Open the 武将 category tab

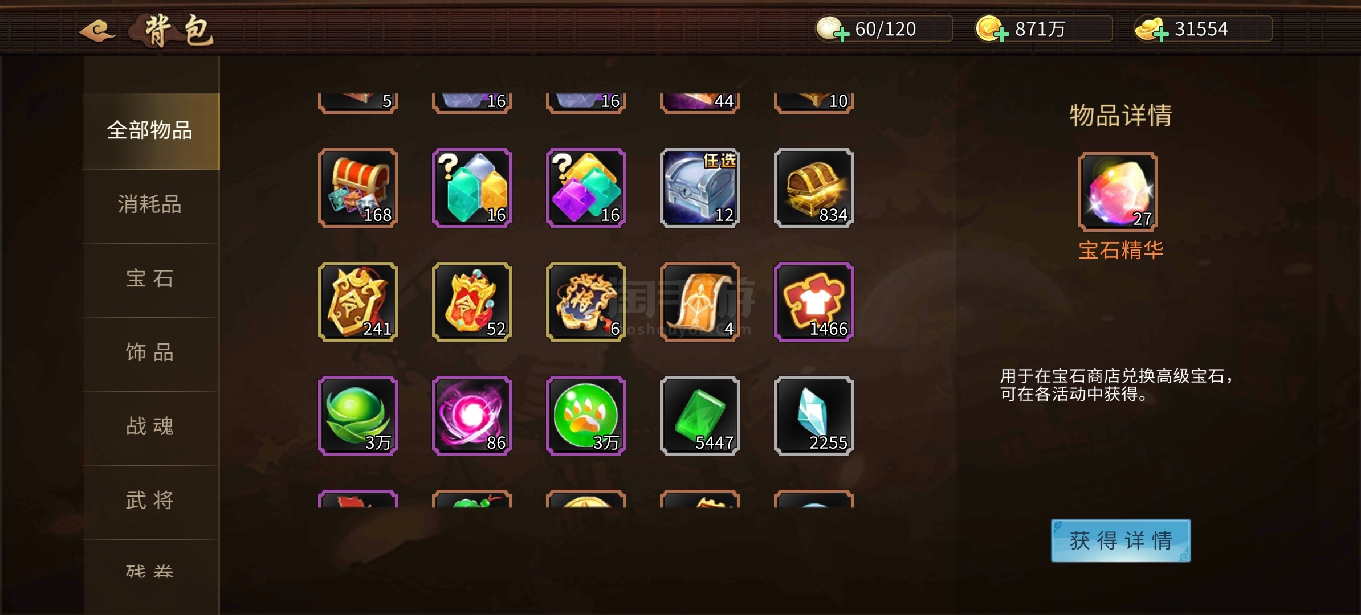point(150,501)
